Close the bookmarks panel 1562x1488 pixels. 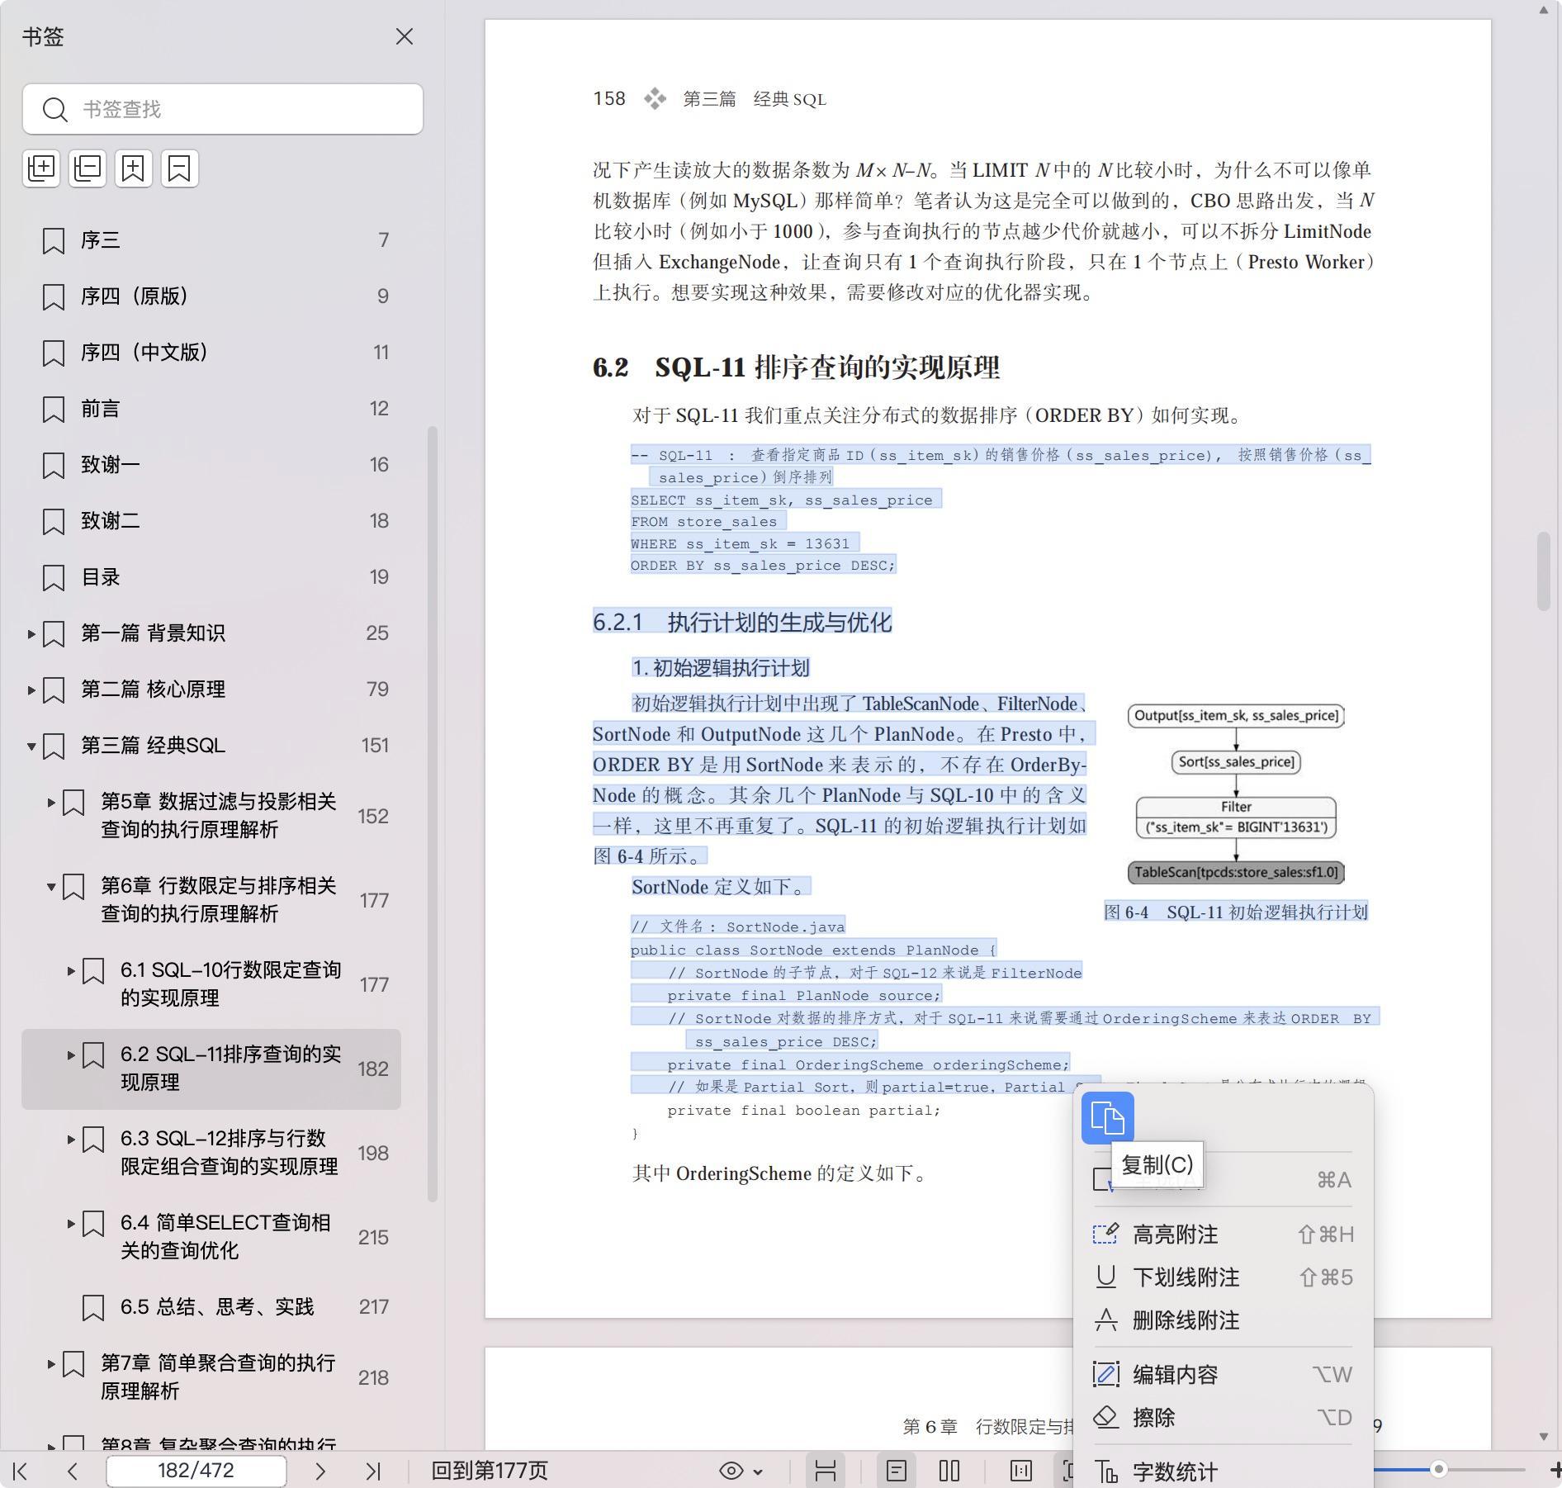tap(404, 37)
